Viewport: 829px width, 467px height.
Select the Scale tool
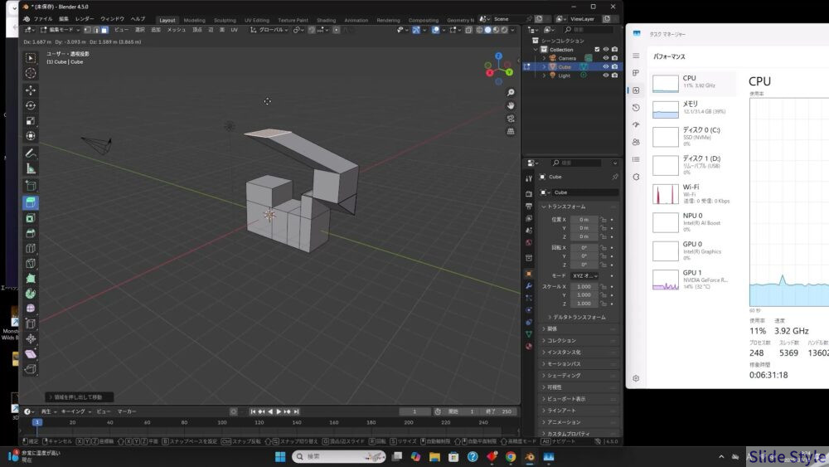coord(31,120)
